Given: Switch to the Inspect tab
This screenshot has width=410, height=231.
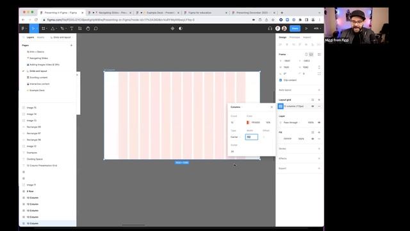Looking at the screenshot, I should coord(307,37).
